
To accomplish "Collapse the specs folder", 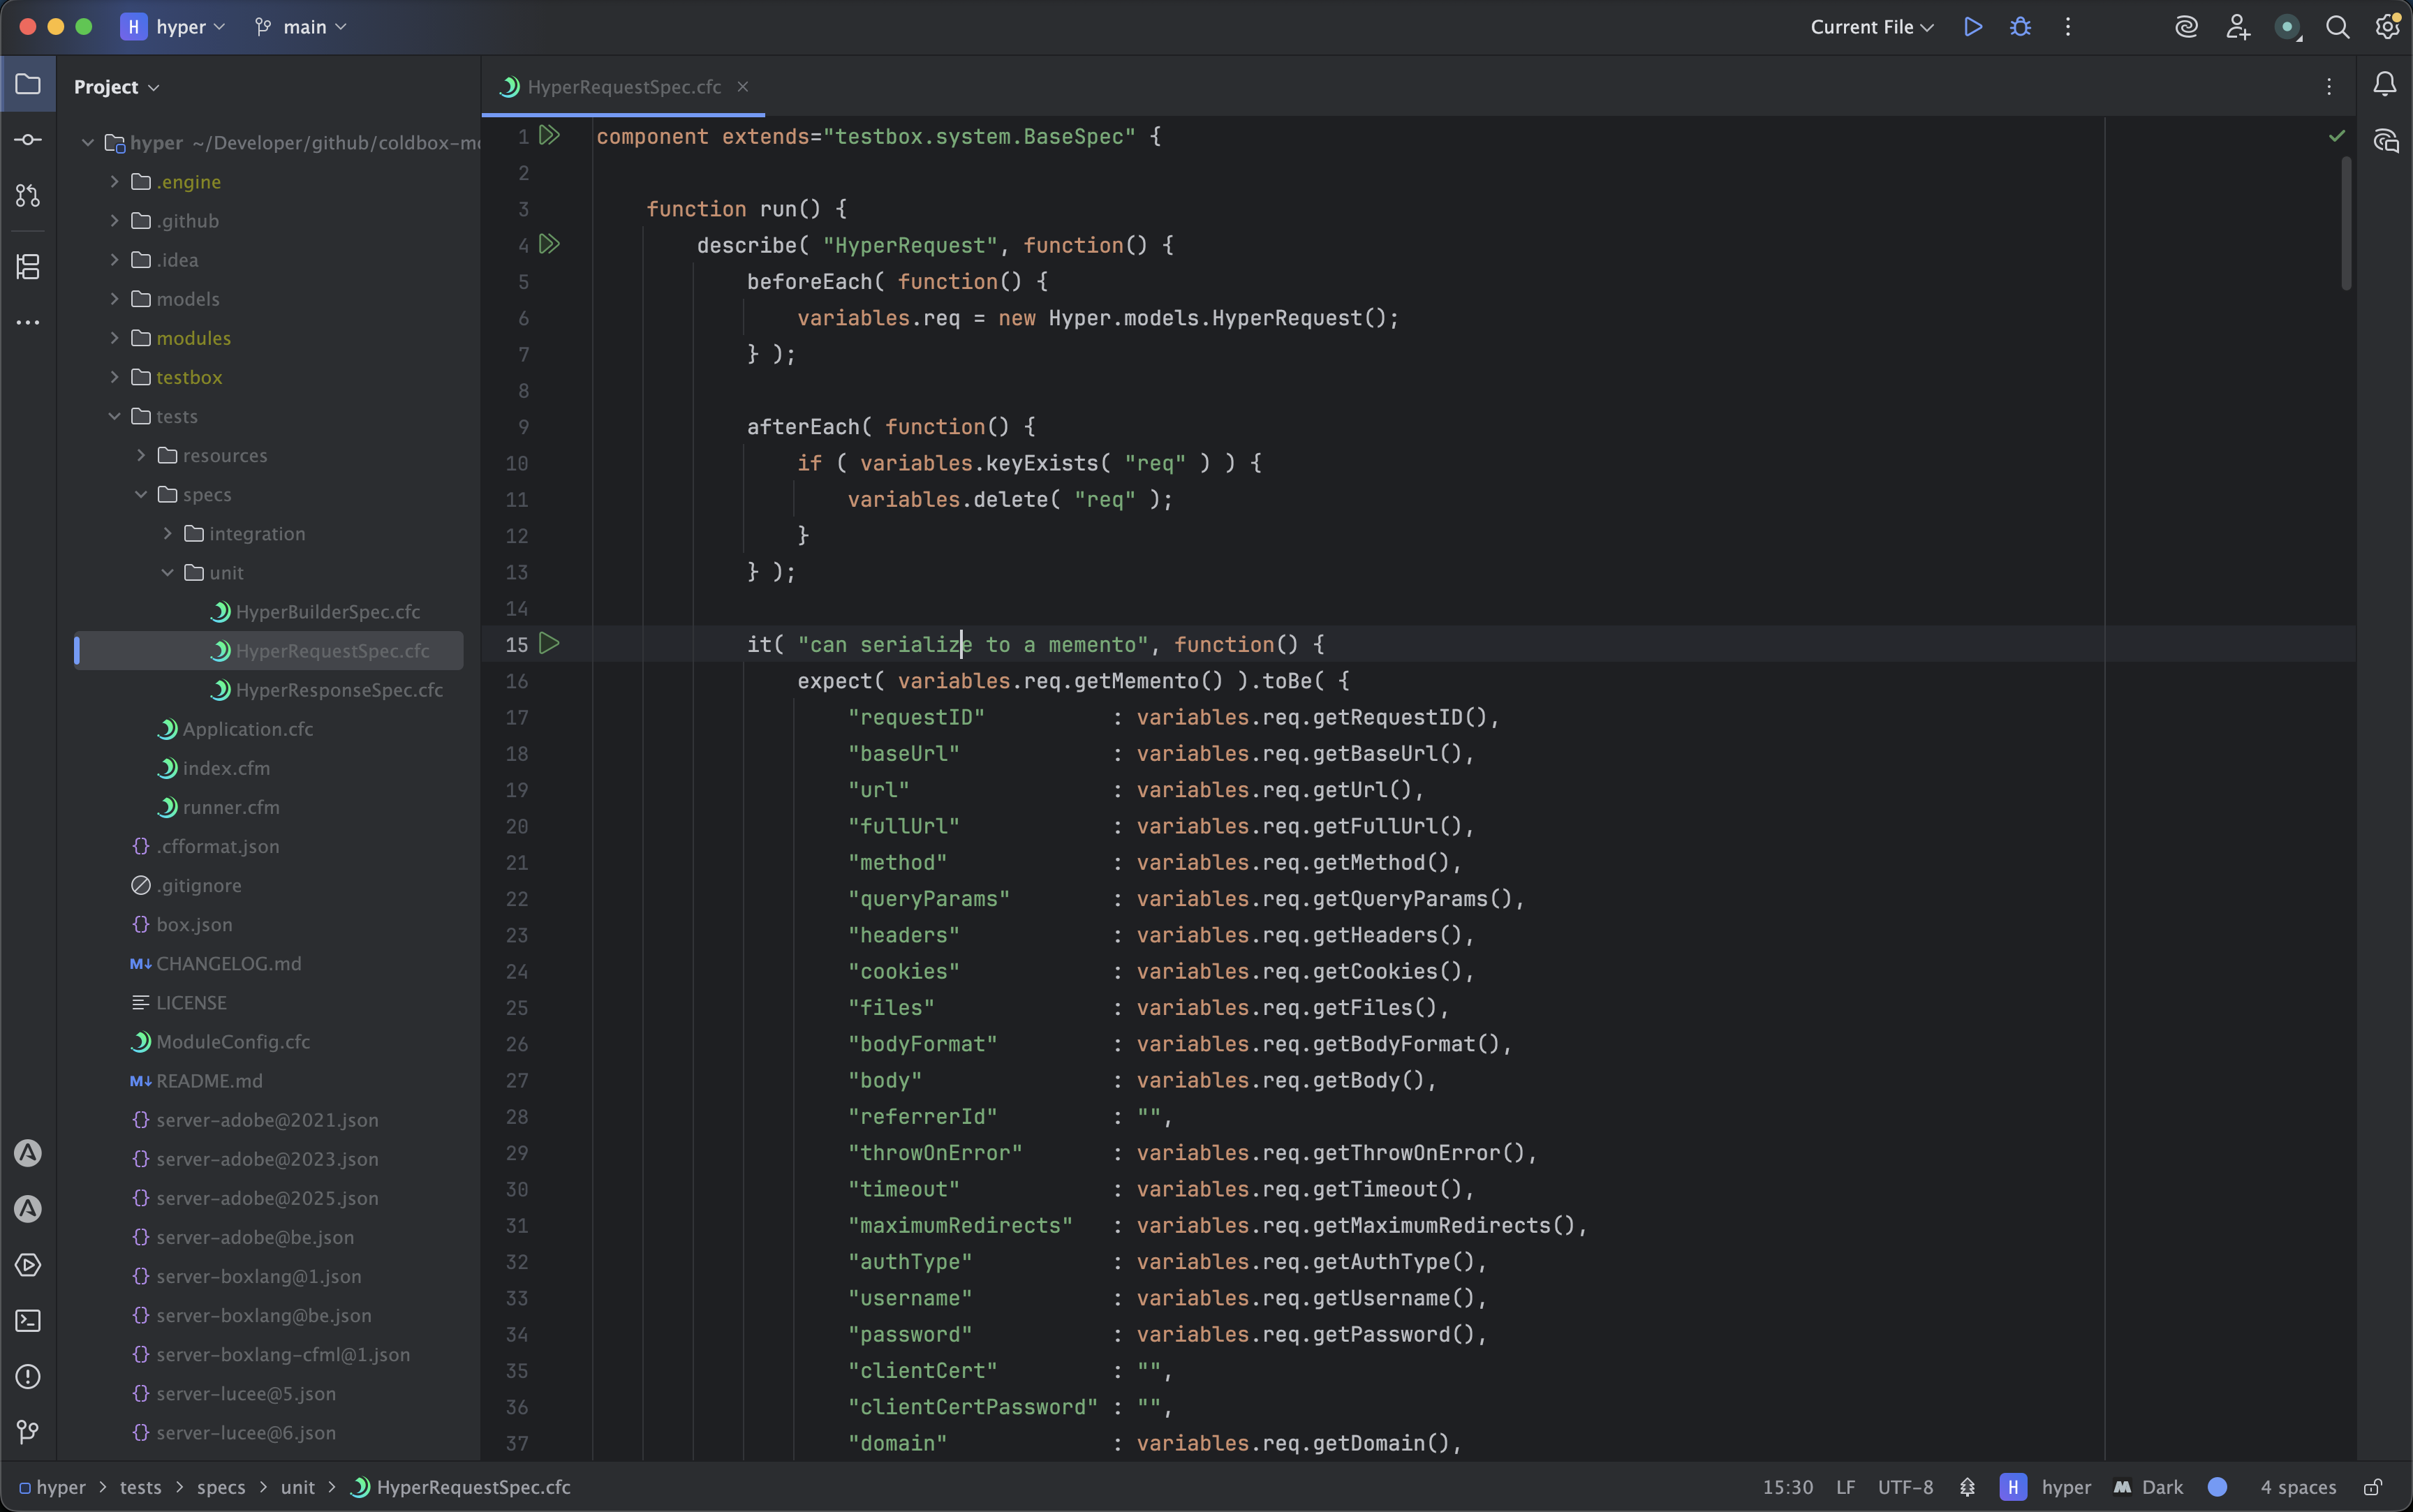I will click(141, 494).
